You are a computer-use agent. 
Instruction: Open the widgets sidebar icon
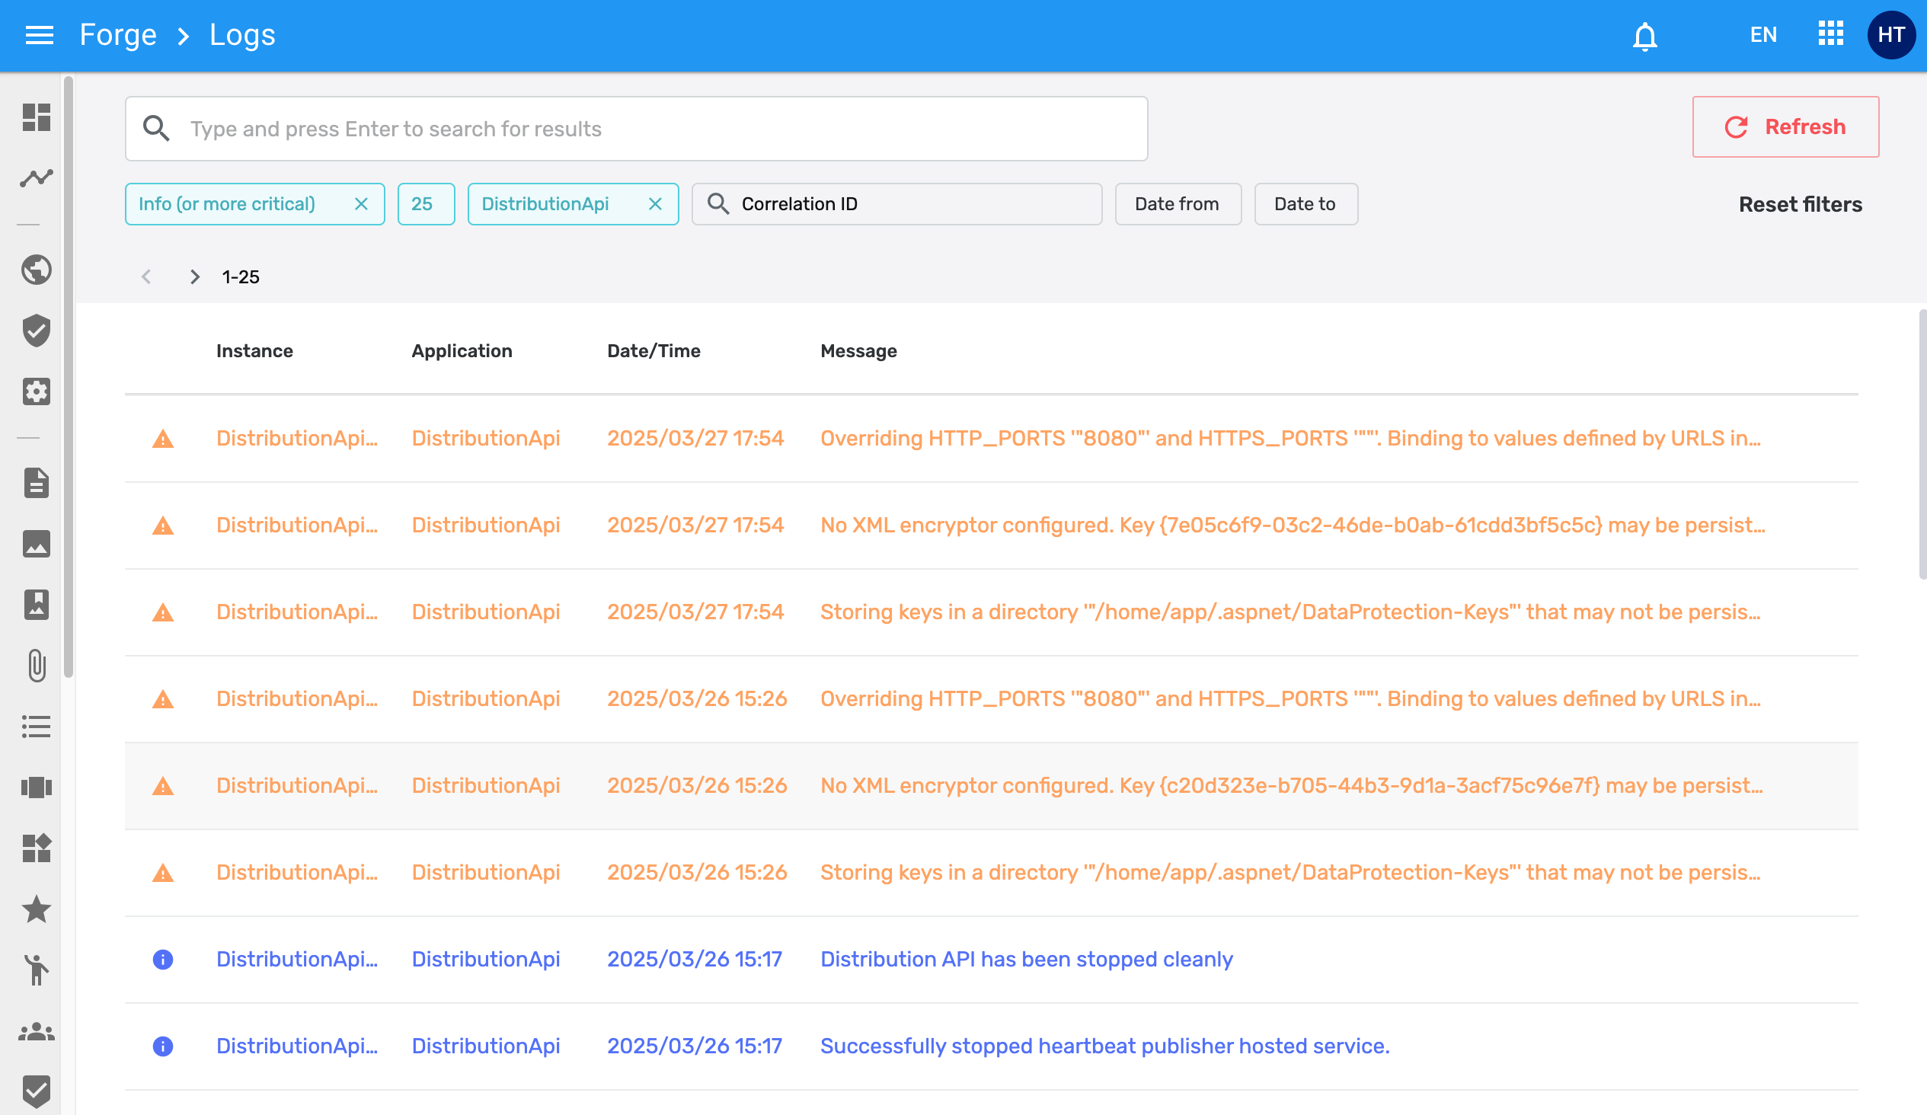point(36,848)
